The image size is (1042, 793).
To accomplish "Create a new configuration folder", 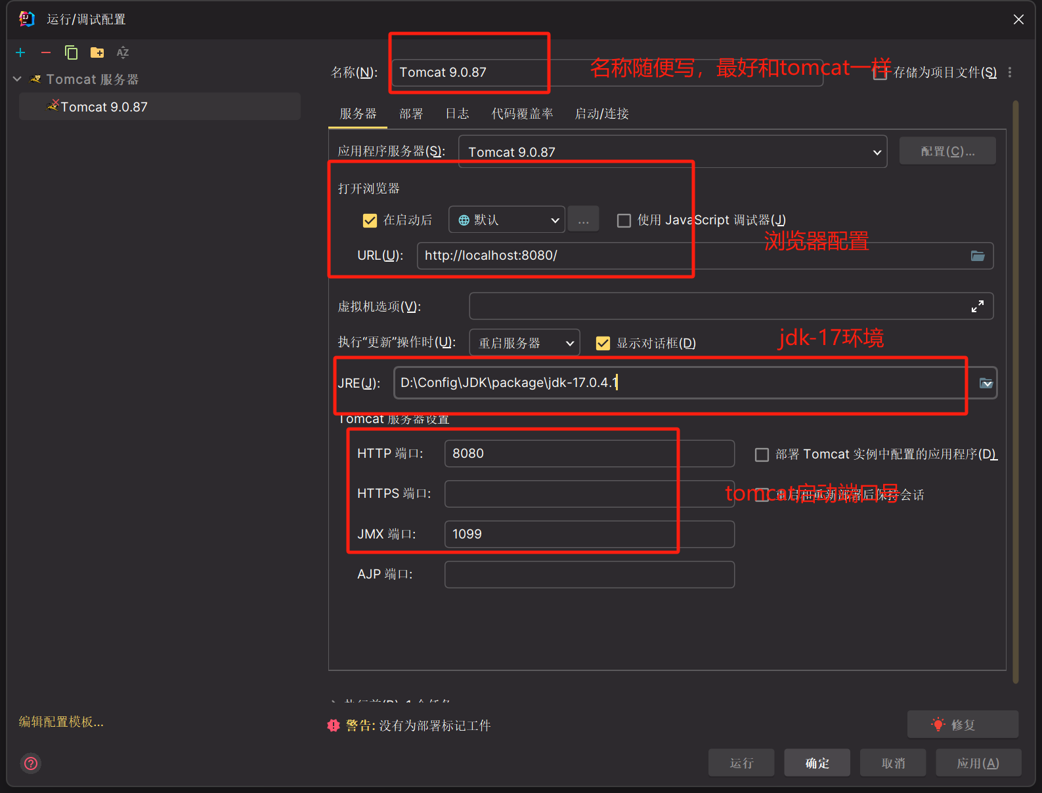I will (x=97, y=52).
